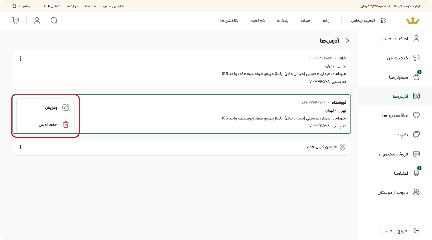The width and height of the screenshot is (432, 240).
Task: Select the خانه address card title
Action: pos(342,58)
